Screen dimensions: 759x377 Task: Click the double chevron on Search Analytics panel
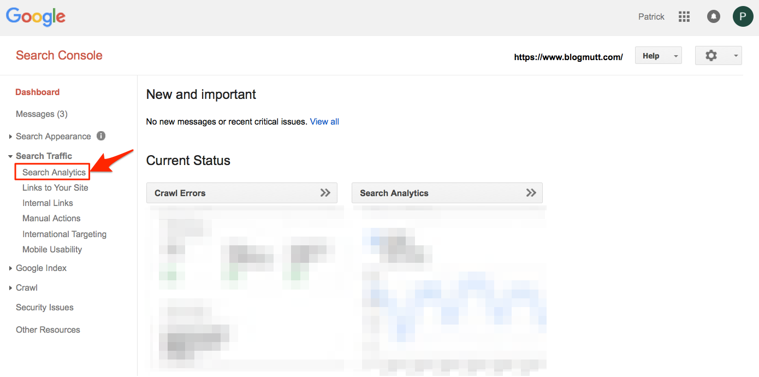click(531, 193)
